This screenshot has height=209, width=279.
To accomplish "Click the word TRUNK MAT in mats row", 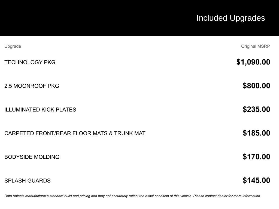I will tap(130, 133).
